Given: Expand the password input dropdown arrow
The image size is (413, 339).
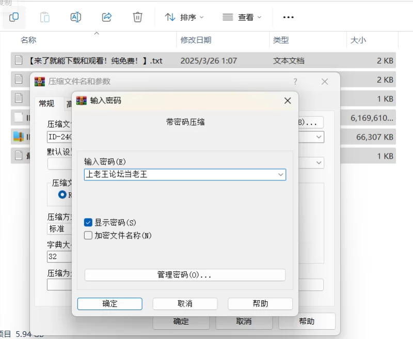Looking at the screenshot, I should [x=280, y=175].
